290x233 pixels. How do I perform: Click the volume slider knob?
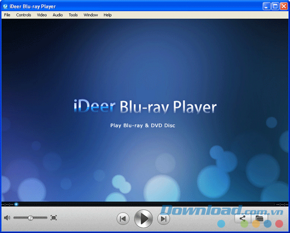[x=31, y=218]
